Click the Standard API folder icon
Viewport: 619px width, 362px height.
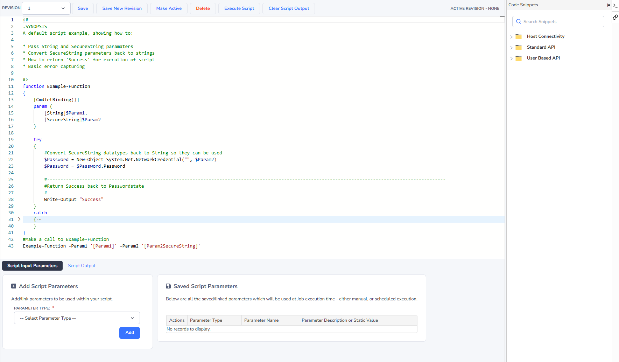[x=519, y=47]
